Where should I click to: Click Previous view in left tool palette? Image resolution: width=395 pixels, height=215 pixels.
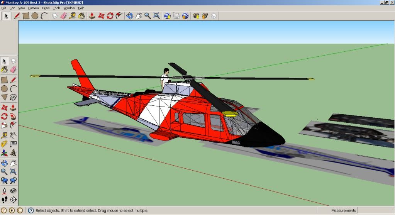[x=4, y=180]
